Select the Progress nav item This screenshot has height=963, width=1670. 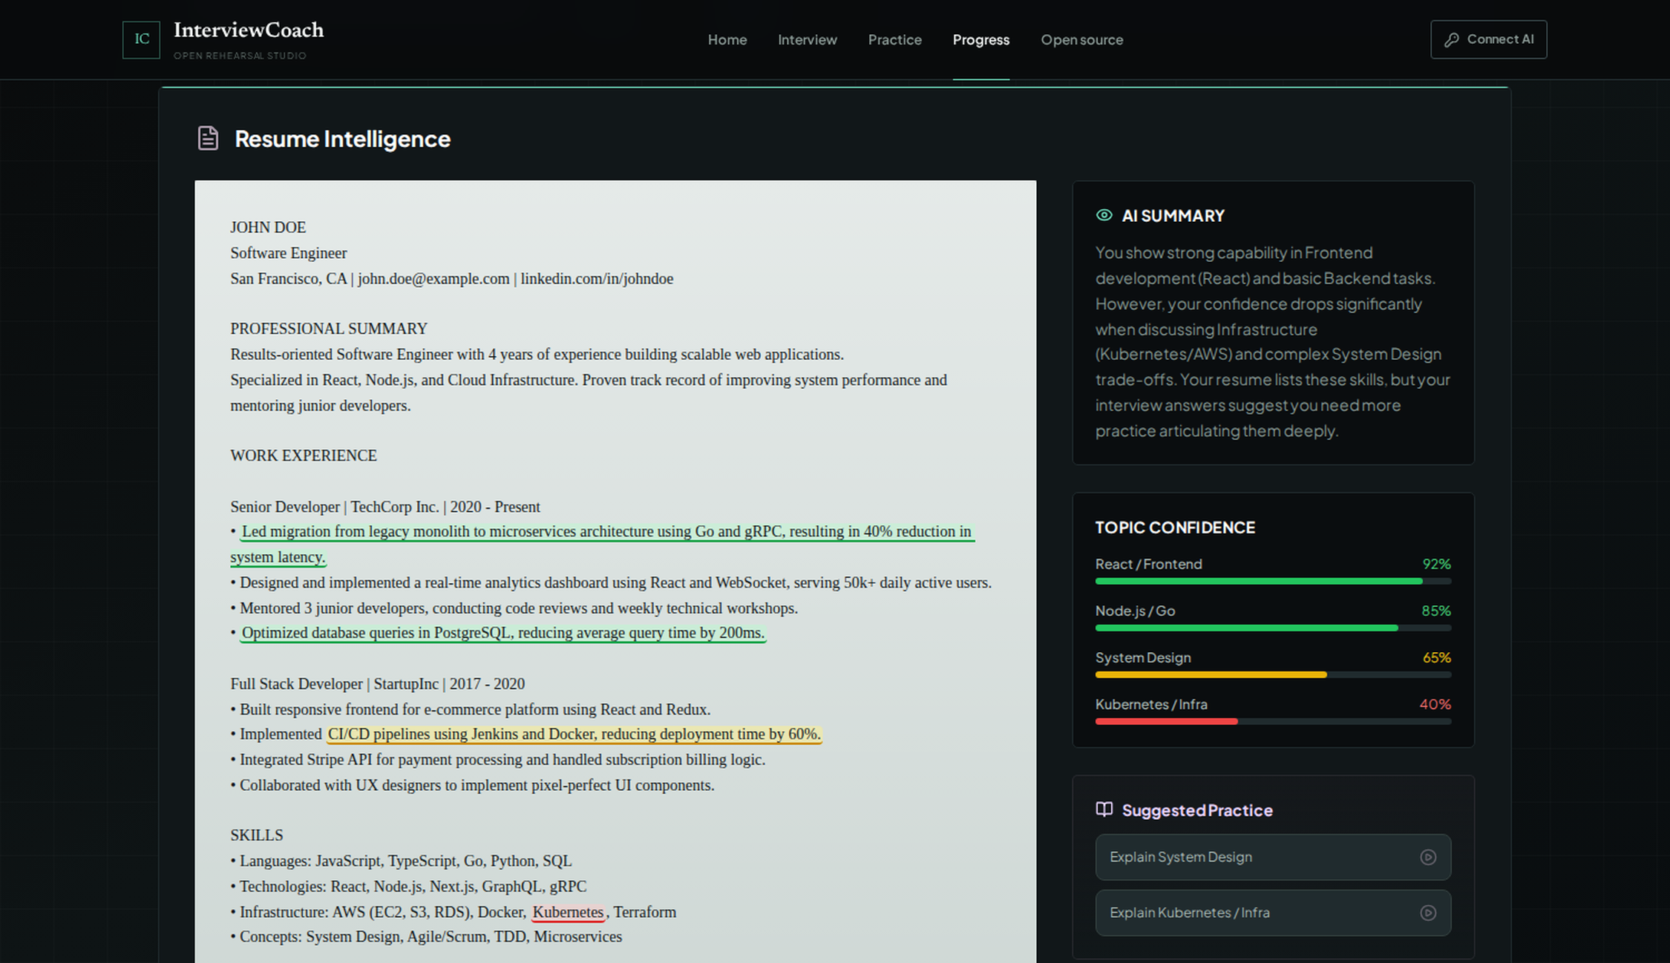pyautogui.click(x=981, y=40)
